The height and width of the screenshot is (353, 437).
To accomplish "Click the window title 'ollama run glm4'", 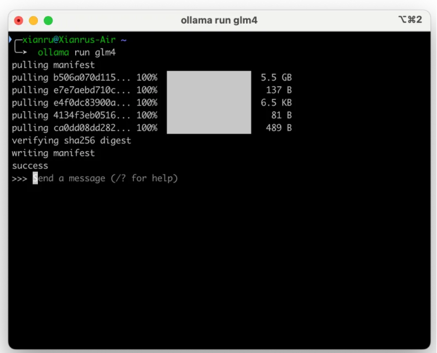I will 219,20.
